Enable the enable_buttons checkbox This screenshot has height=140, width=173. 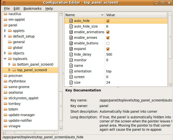pyautogui.click(x=108, y=43)
